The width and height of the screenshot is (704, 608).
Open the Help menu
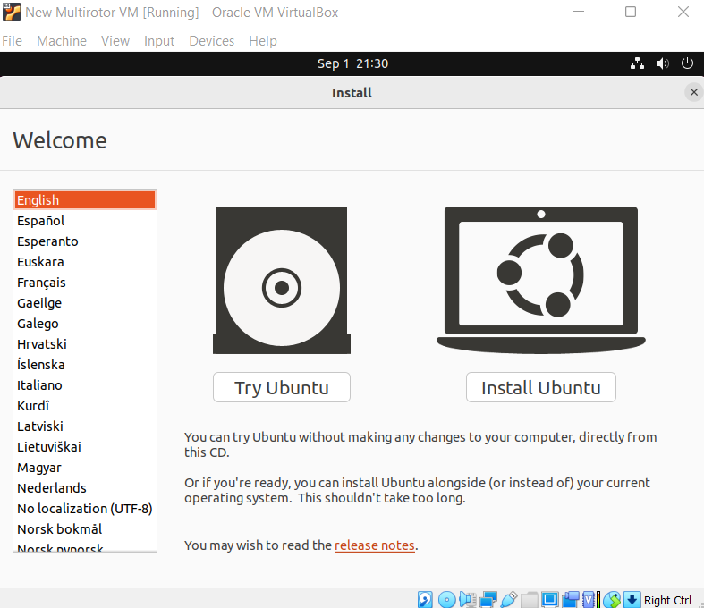coord(263,41)
